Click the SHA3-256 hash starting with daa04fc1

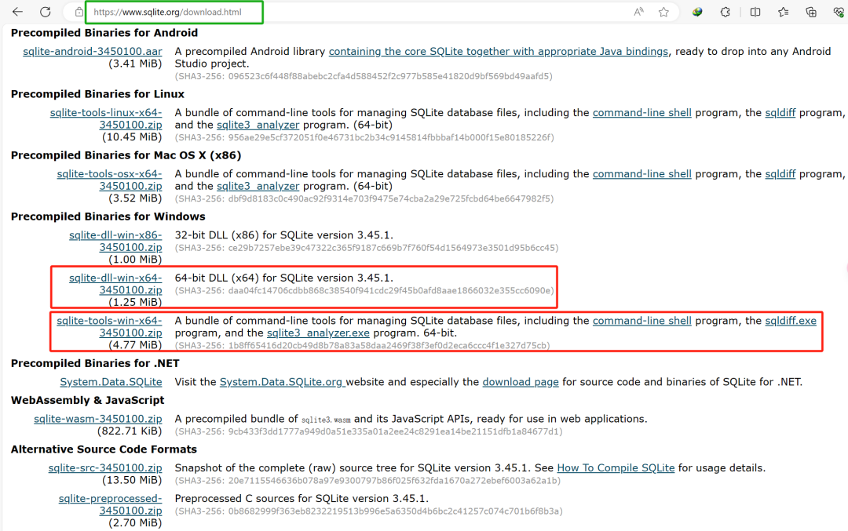tap(364, 291)
